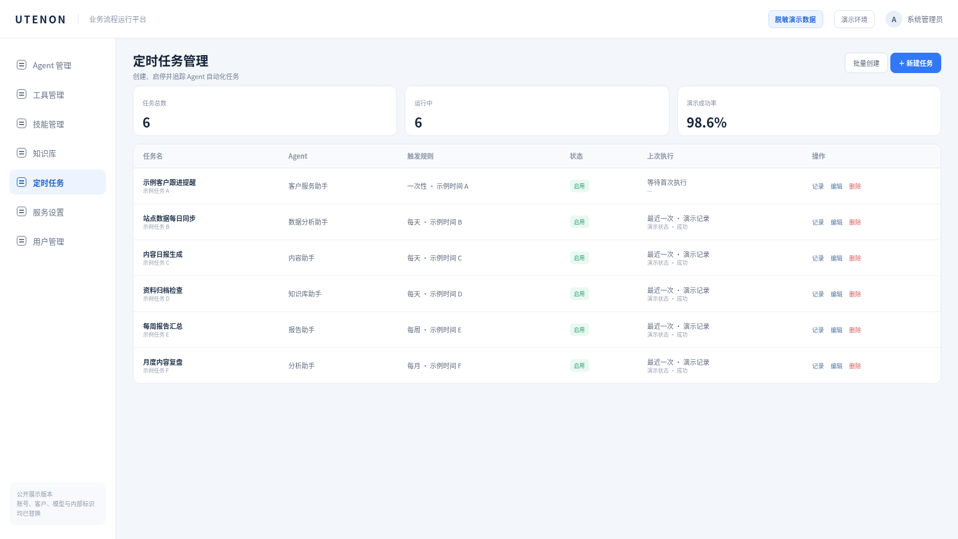Select 服务设置 menu label
Viewport: 958px width, 539px height.
point(48,212)
